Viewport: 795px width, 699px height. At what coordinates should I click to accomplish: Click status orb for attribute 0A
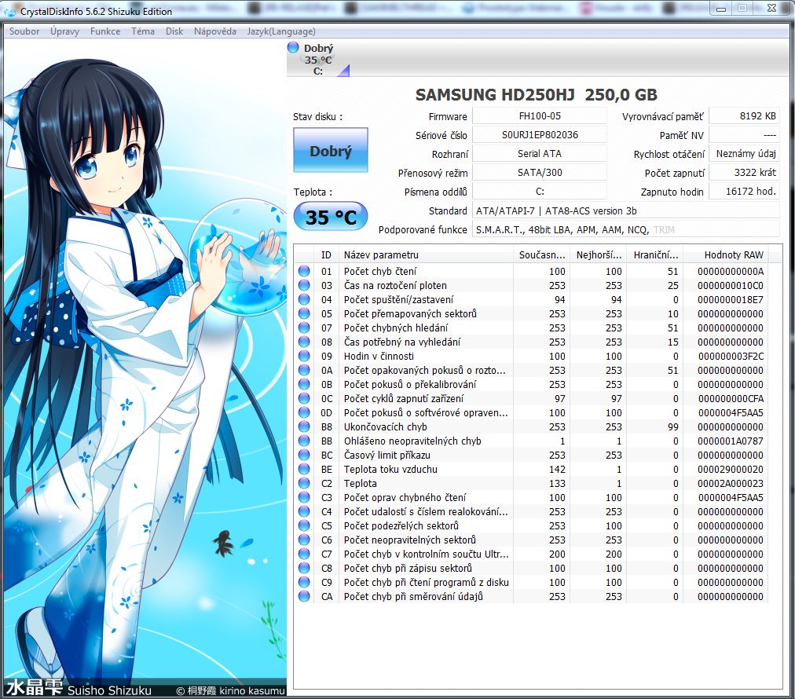tap(304, 371)
